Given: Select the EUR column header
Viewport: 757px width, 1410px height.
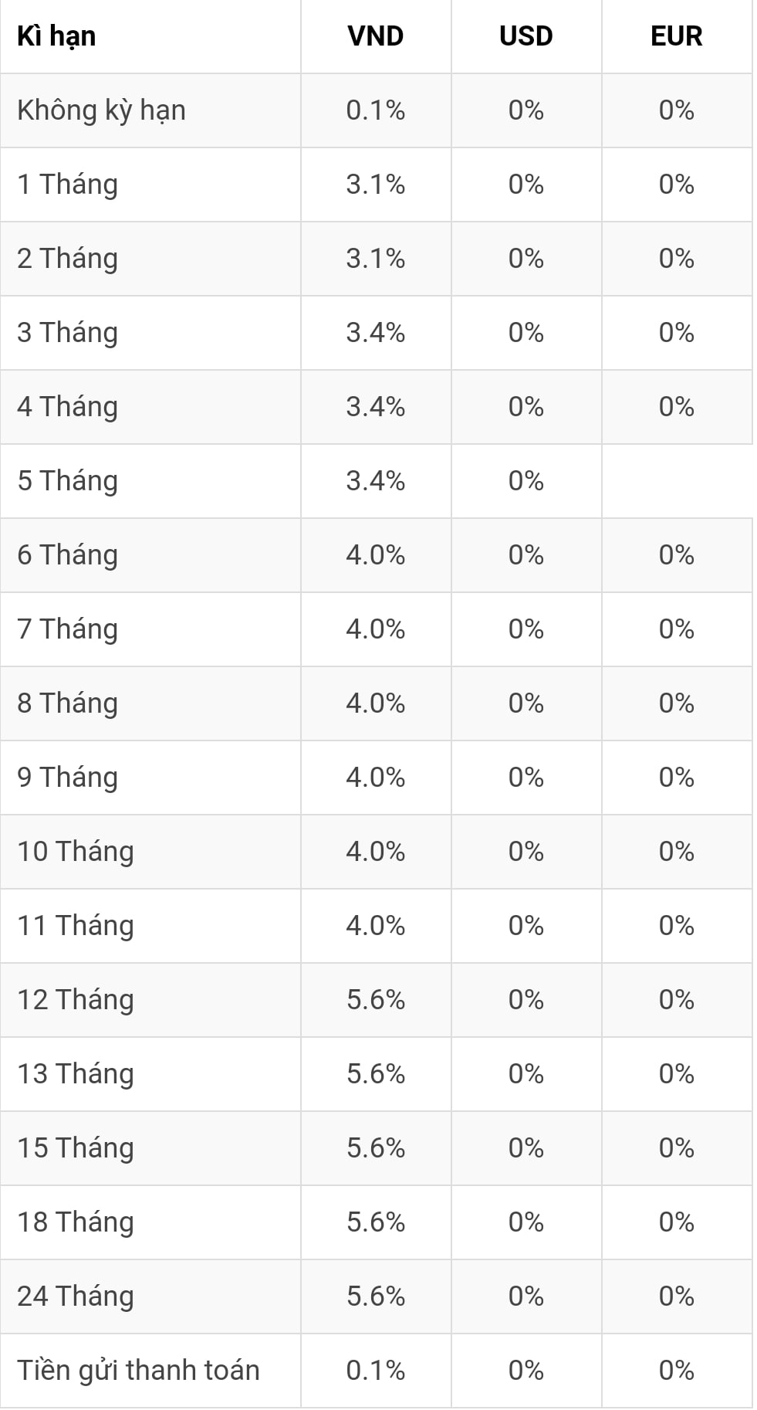Looking at the screenshot, I should pos(677,36).
